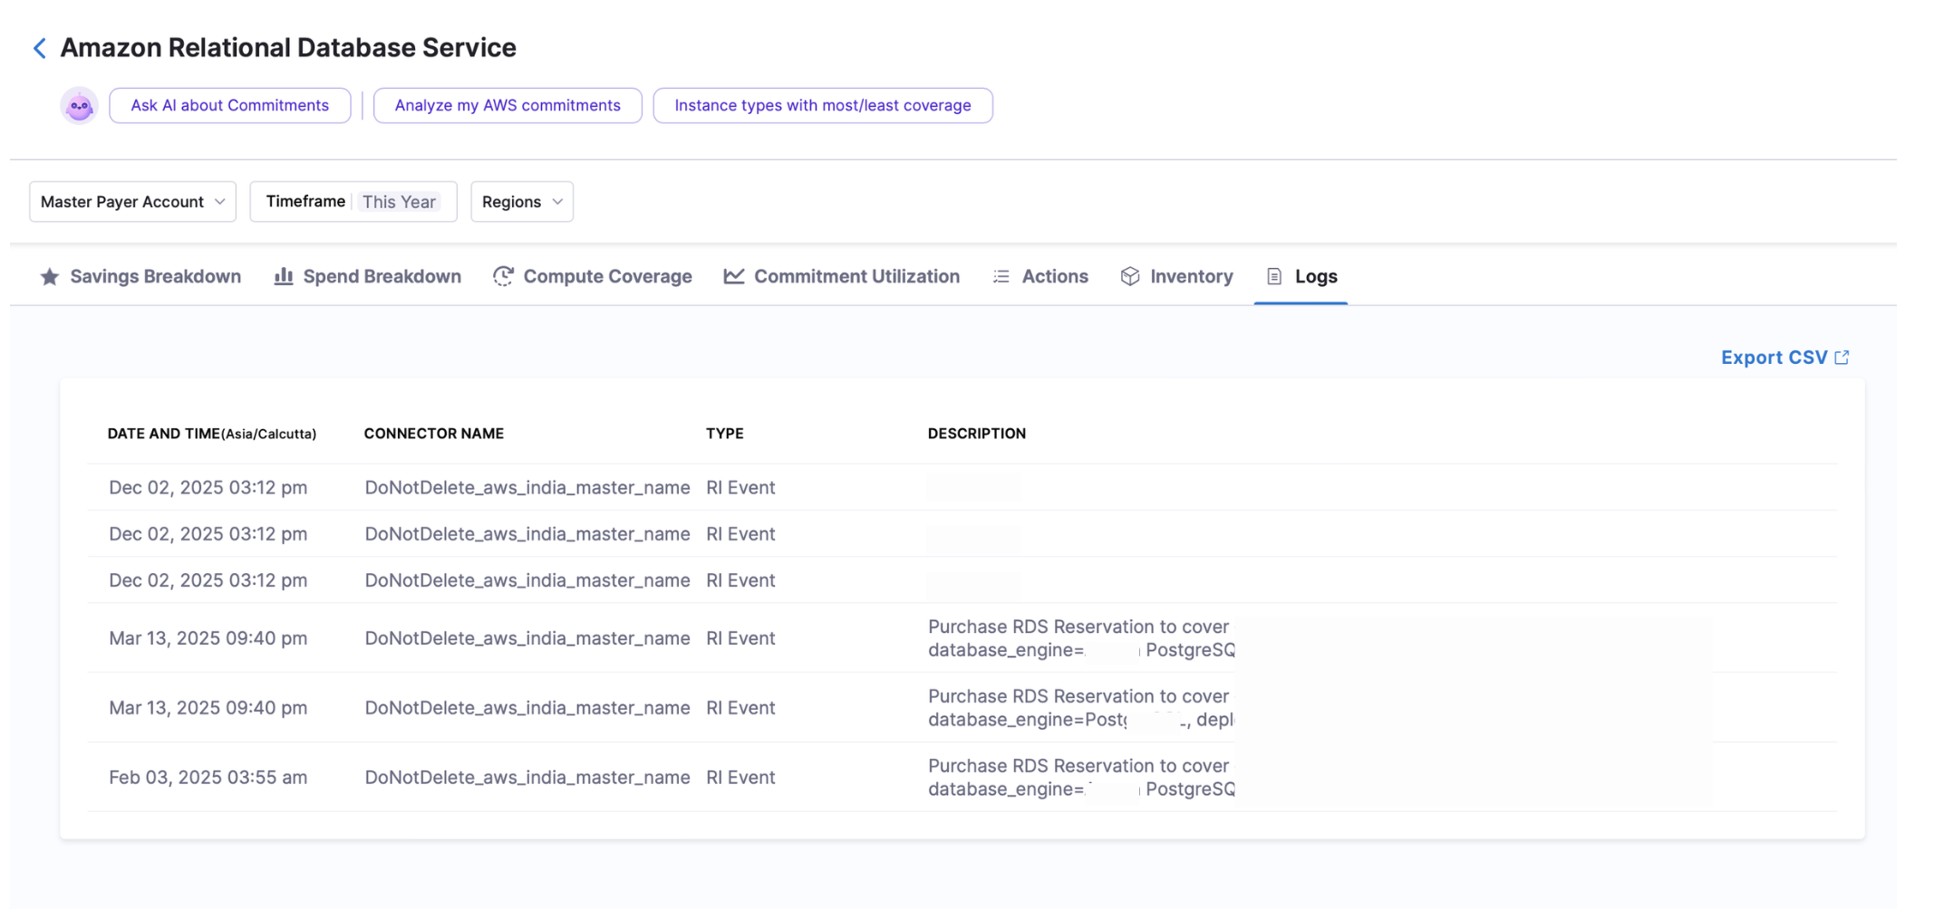Open the Timeframe This Year selector
This screenshot has height=909, width=1934.
353,202
